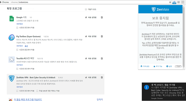Click the Chrome site icon in the address bar
This screenshot has width=186, height=101.
pos(1,2)
